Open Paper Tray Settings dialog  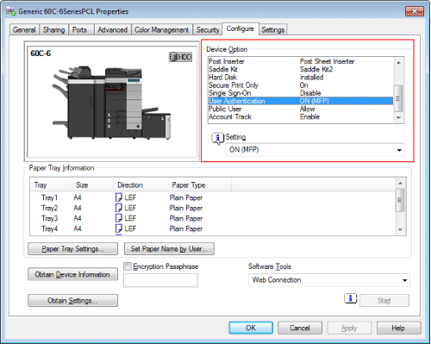[x=73, y=249]
